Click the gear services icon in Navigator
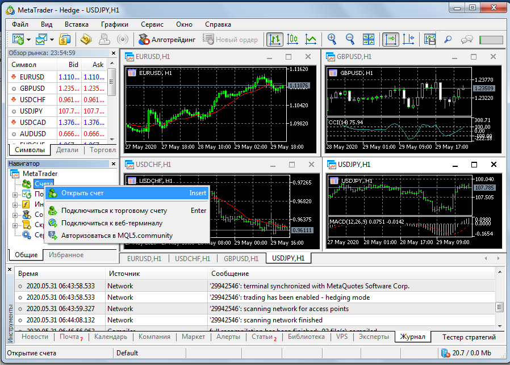Viewport: 510px width, 365px height. coord(26,234)
